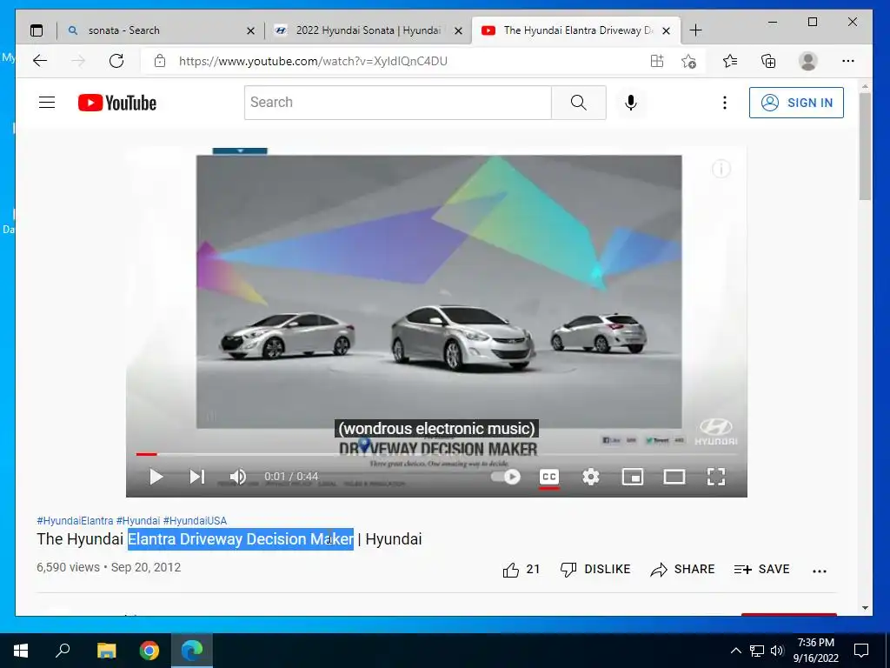
Task: Refresh the YouTube page
Action: tap(116, 61)
